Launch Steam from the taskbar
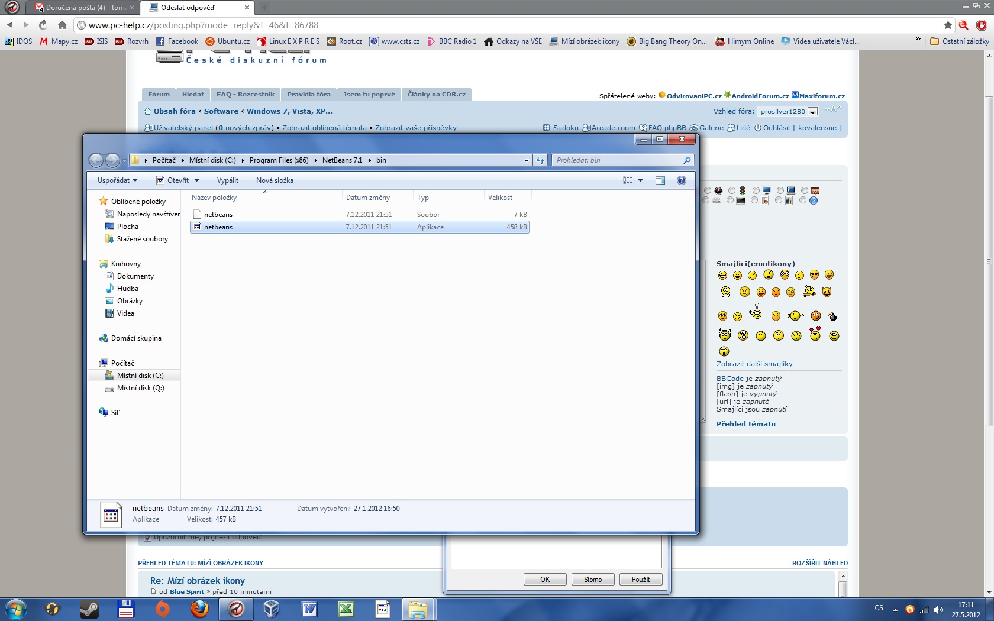The height and width of the screenshot is (621, 994). 89,609
